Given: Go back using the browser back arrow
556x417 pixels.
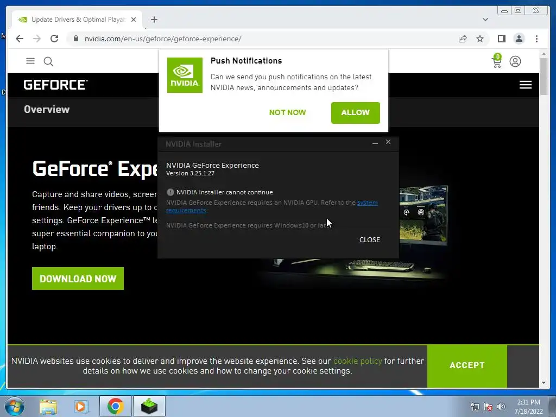Looking at the screenshot, I should click(20, 39).
